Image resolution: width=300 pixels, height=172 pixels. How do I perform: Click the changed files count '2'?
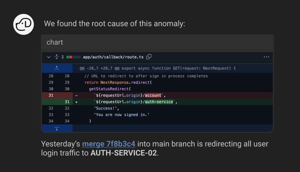coord(63,57)
